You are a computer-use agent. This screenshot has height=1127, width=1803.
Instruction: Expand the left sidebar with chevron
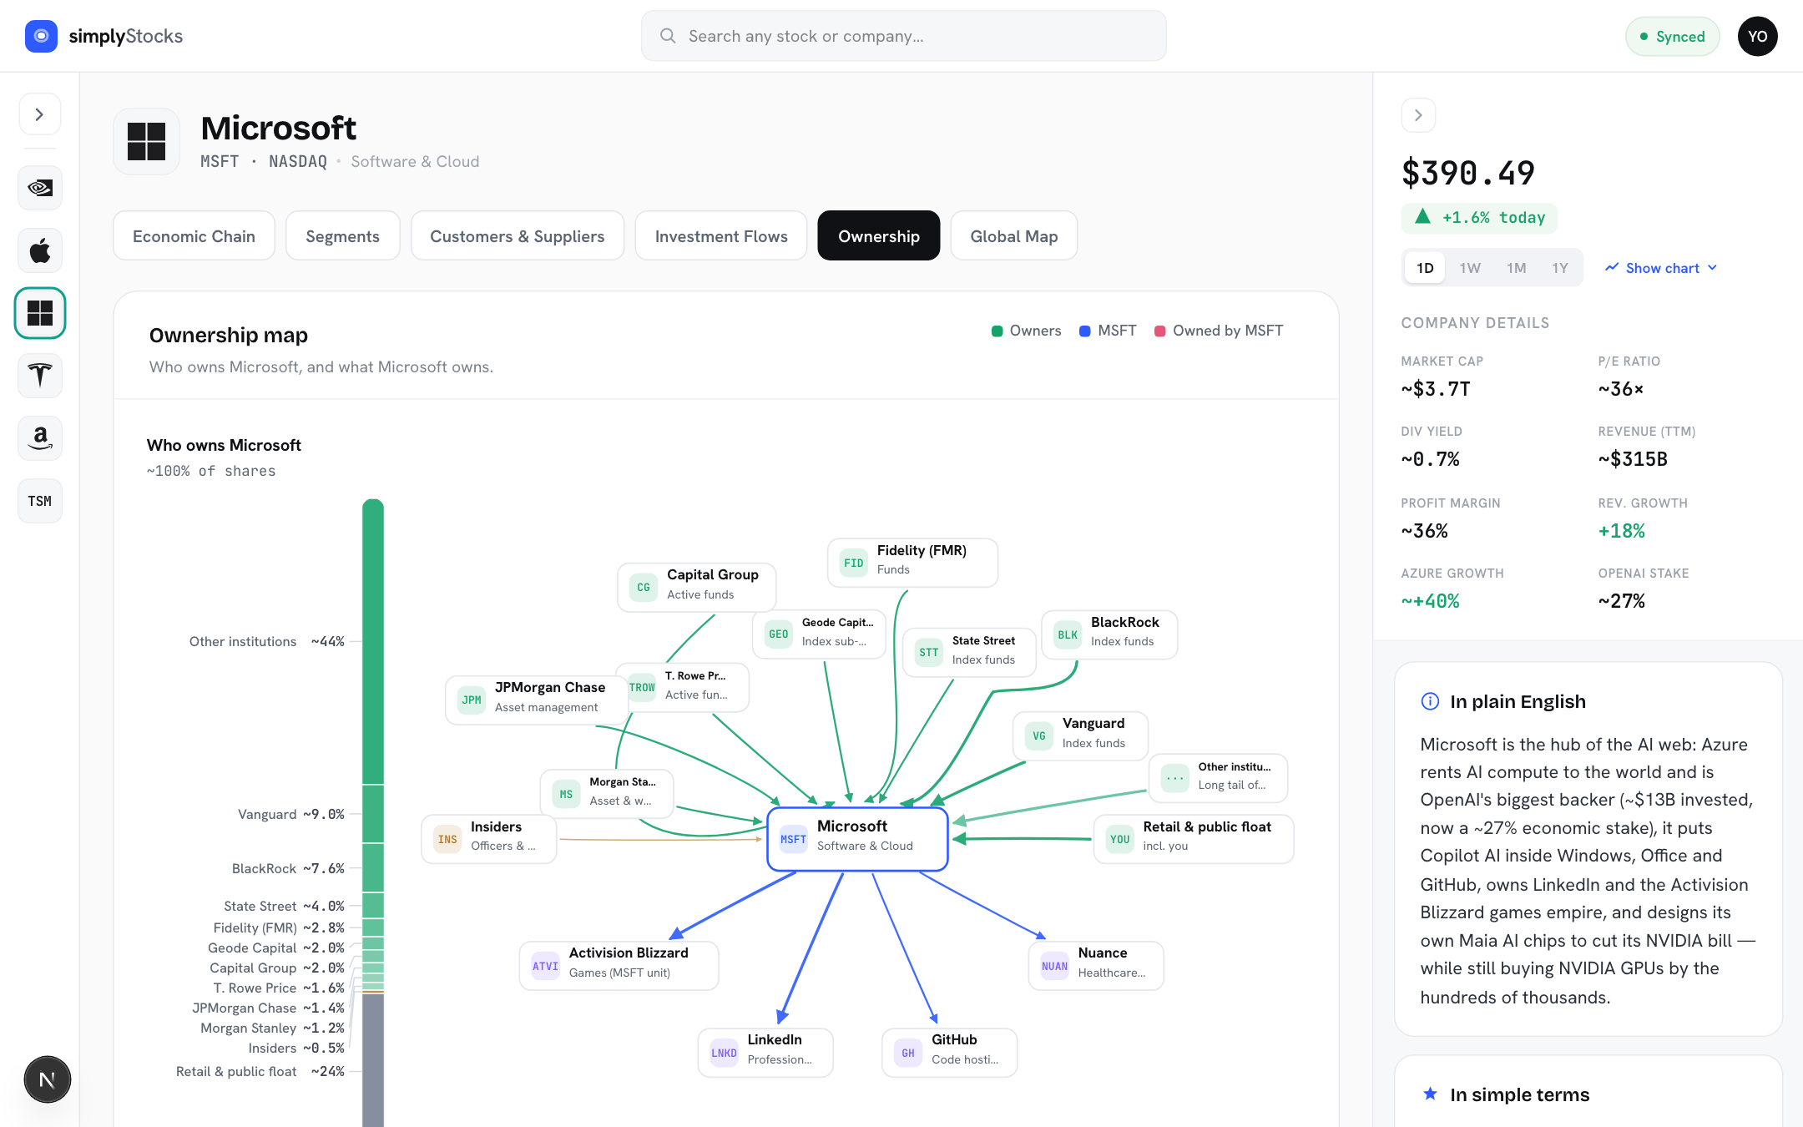coord(40,114)
